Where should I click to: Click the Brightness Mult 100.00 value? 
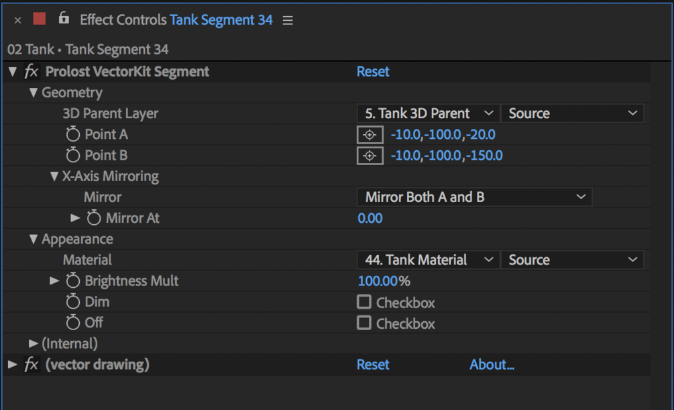click(x=378, y=281)
